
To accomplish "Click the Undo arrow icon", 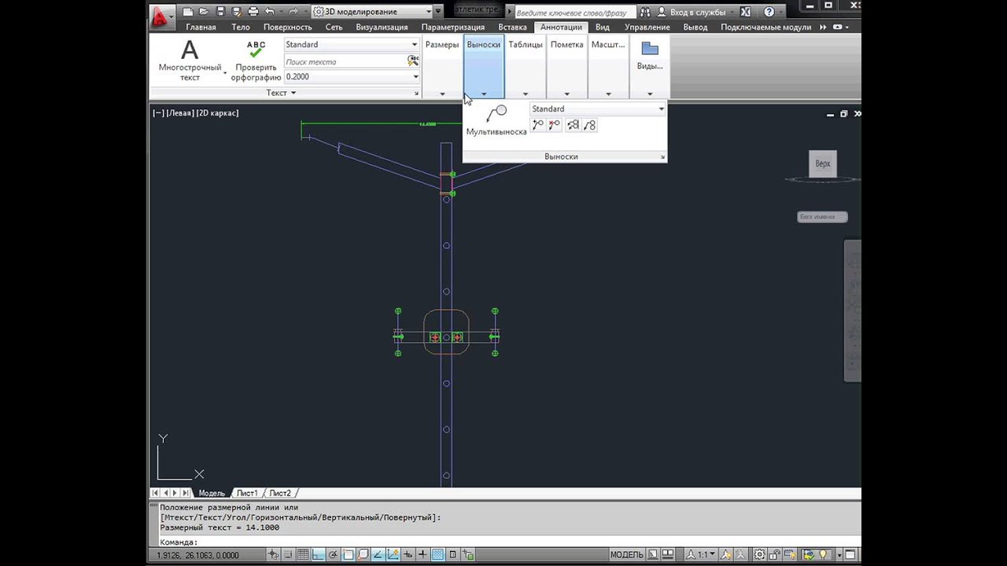I will pyautogui.click(x=270, y=12).
